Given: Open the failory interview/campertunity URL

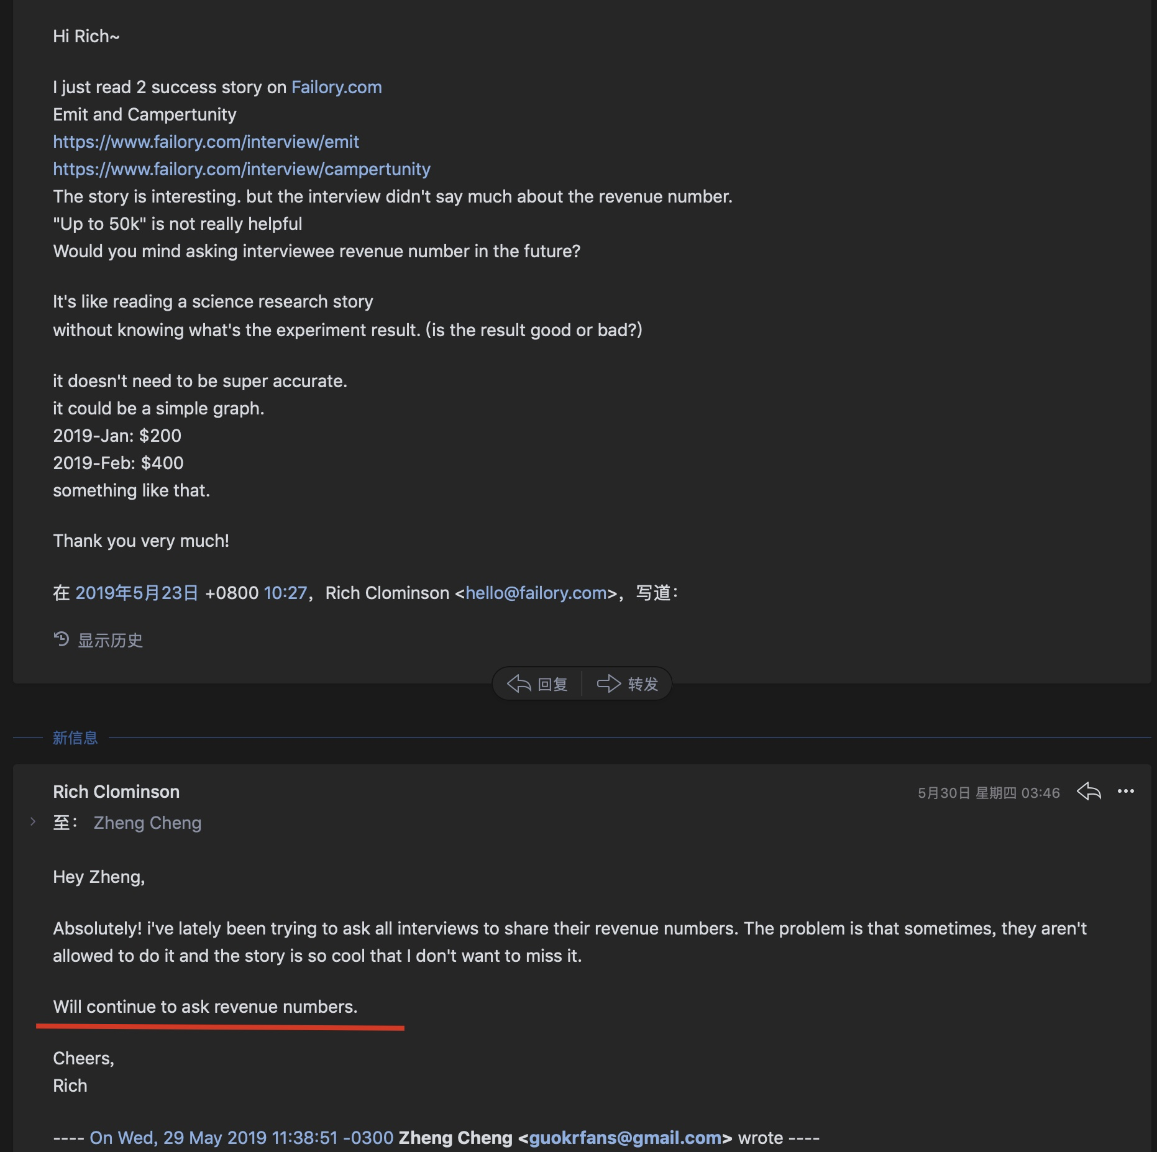Looking at the screenshot, I should (x=241, y=169).
